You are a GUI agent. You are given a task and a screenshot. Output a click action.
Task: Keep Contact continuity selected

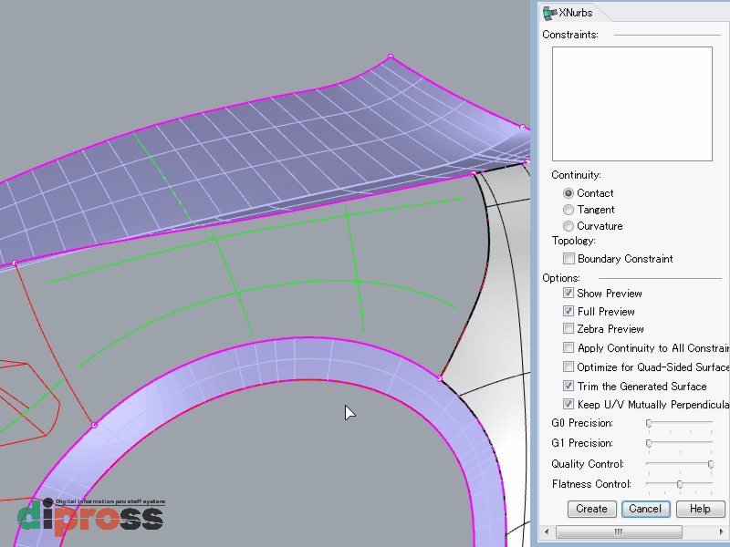568,193
